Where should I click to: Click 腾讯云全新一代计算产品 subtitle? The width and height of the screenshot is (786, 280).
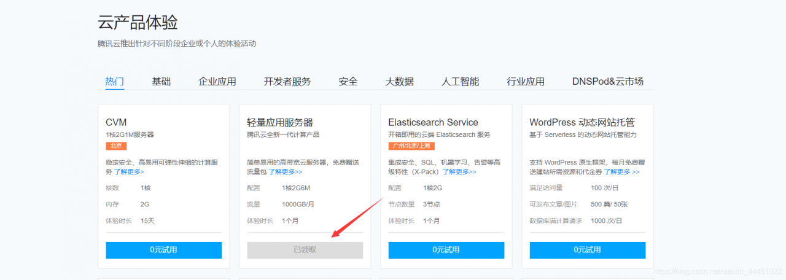click(283, 134)
